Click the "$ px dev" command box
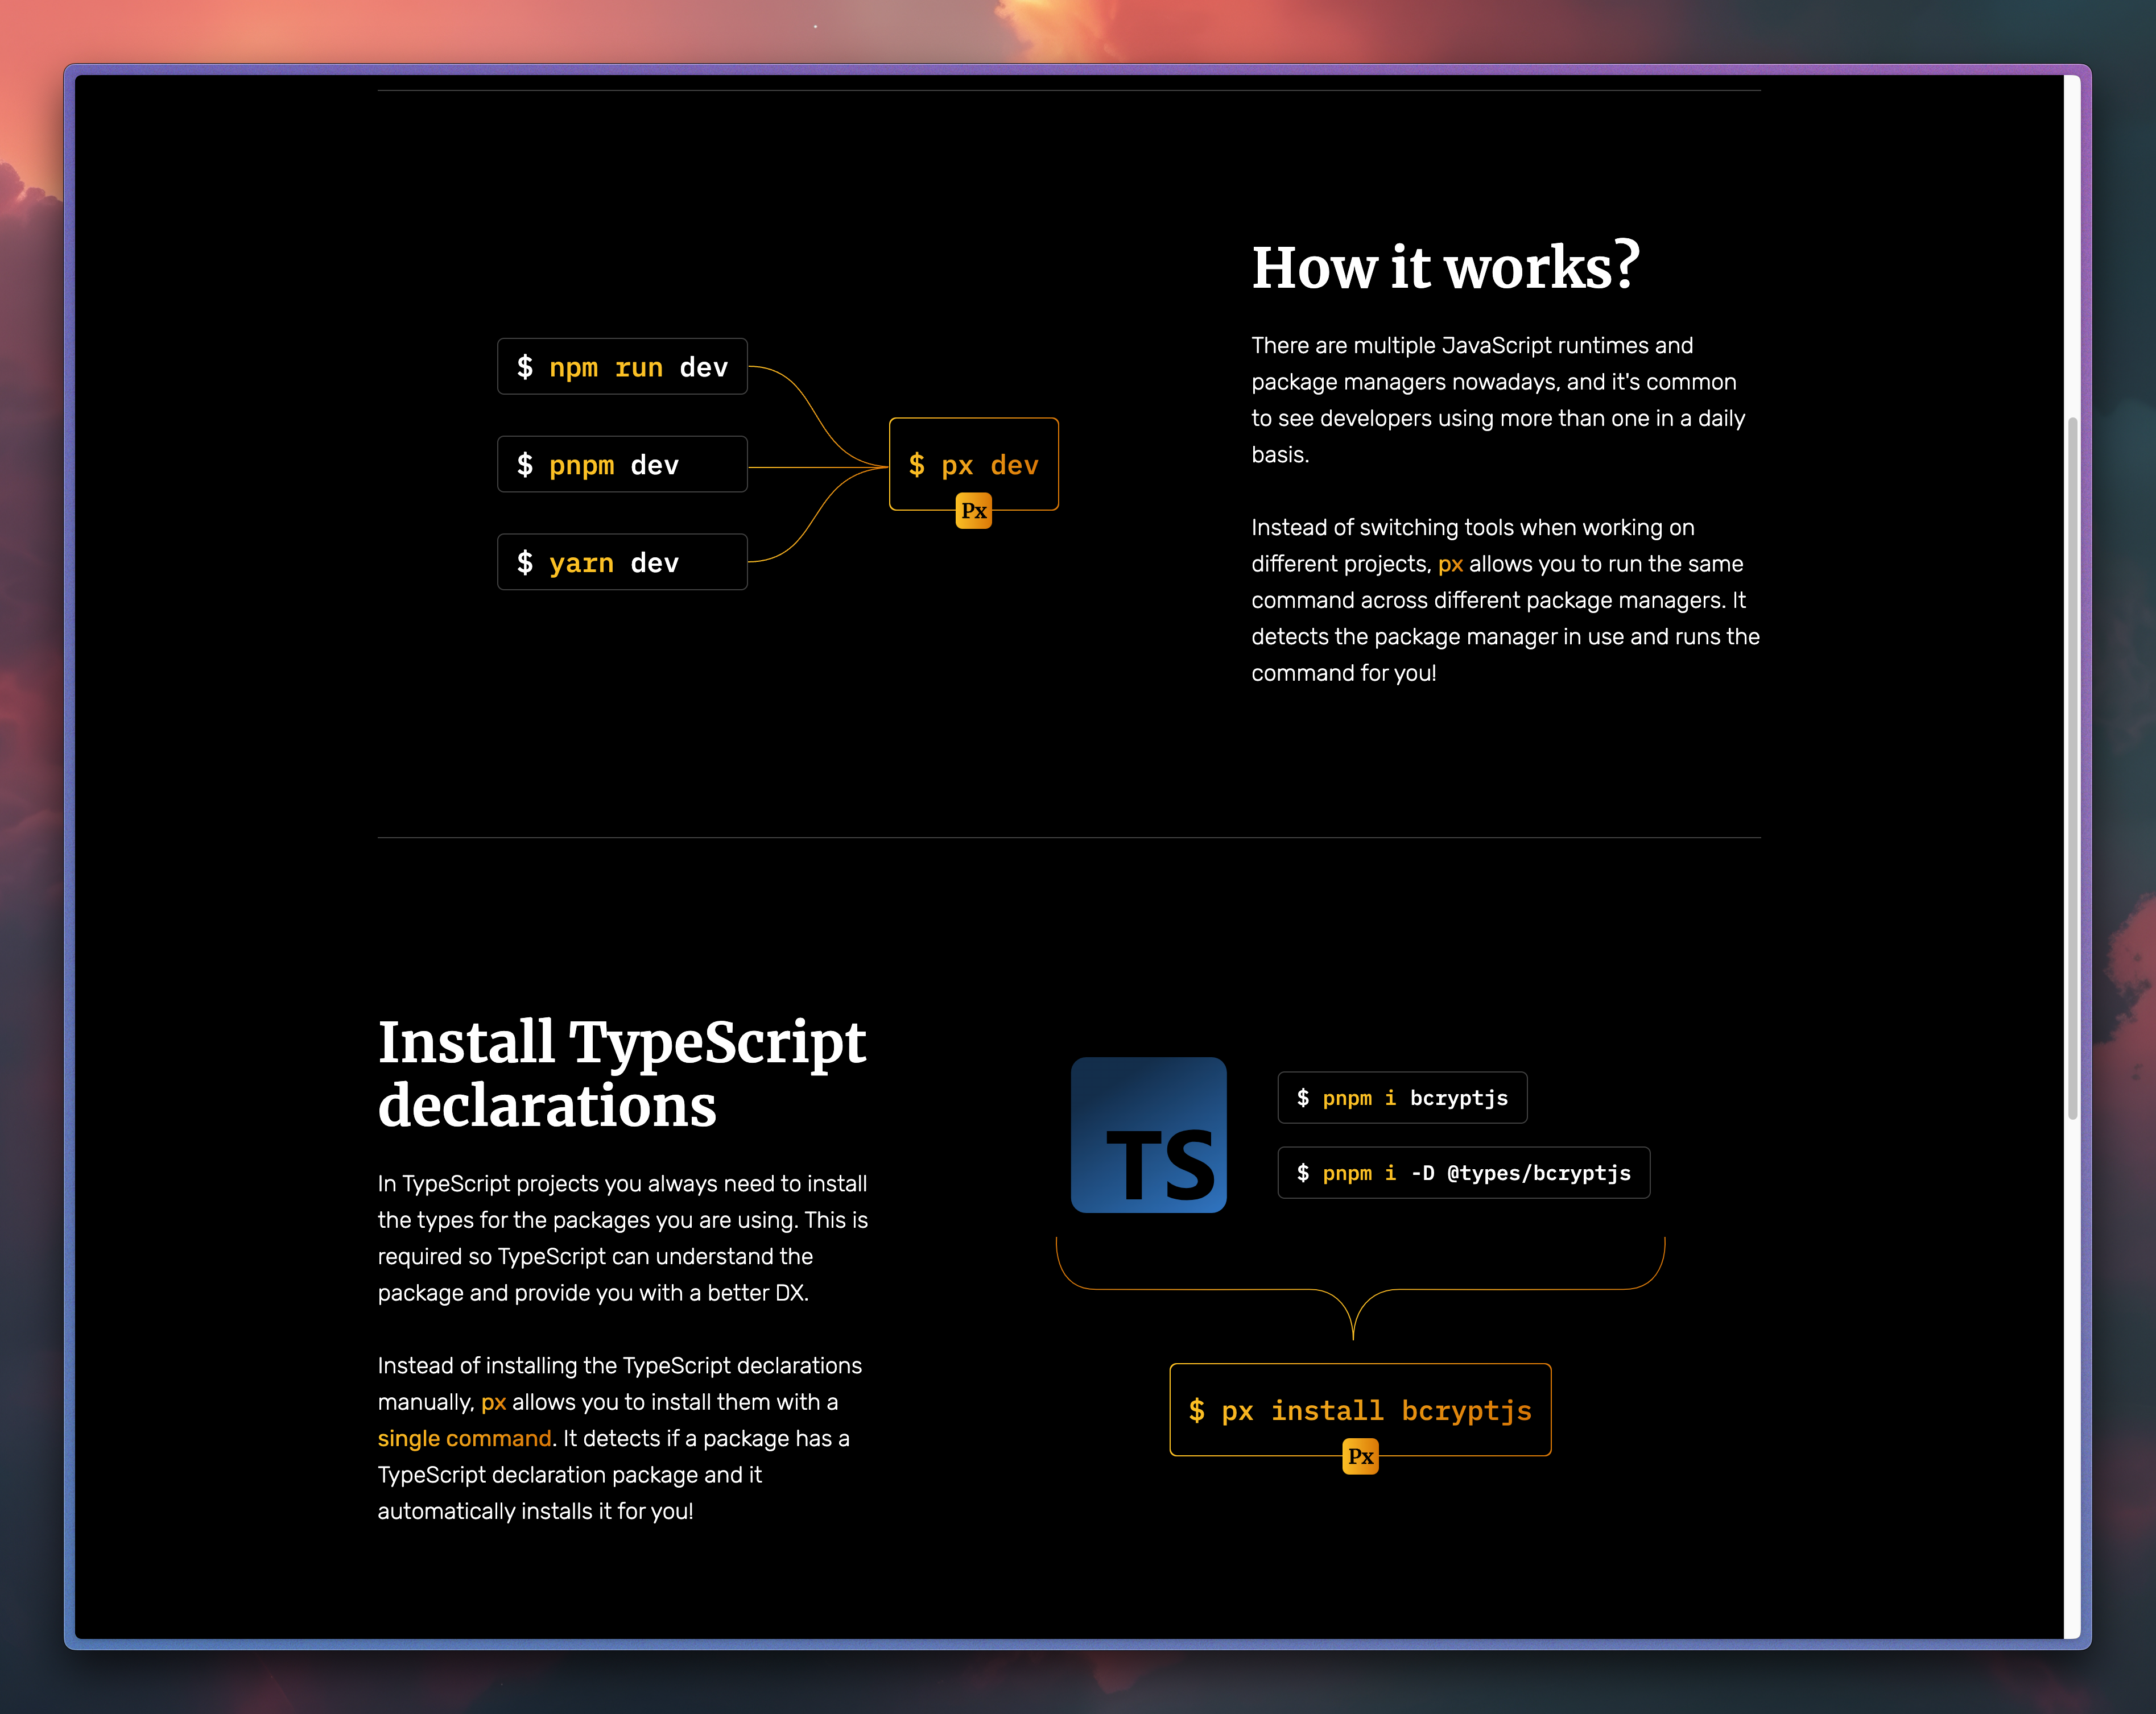The height and width of the screenshot is (1714, 2156). 973,465
